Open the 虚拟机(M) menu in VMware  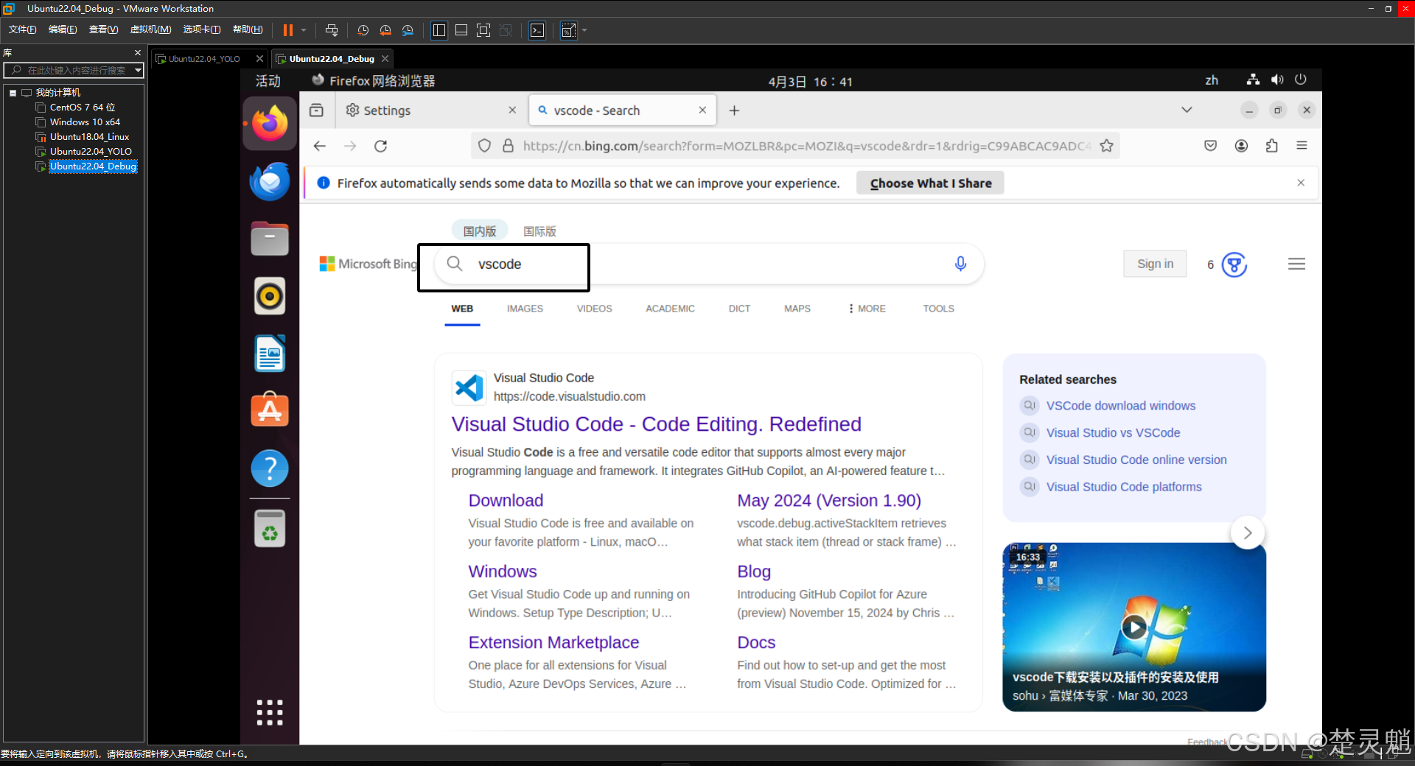pyautogui.click(x=150, y=29)
